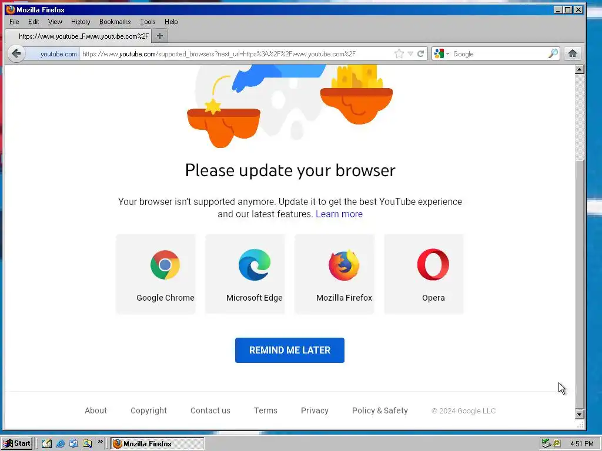Bookmark this page with the star icon
602x451 pixels.
399,53
